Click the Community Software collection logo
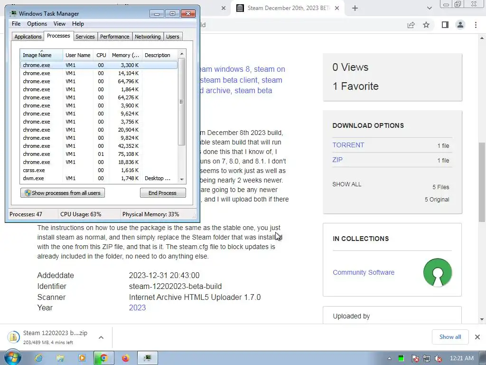This screenshot has height=365, width=486. 437,272
